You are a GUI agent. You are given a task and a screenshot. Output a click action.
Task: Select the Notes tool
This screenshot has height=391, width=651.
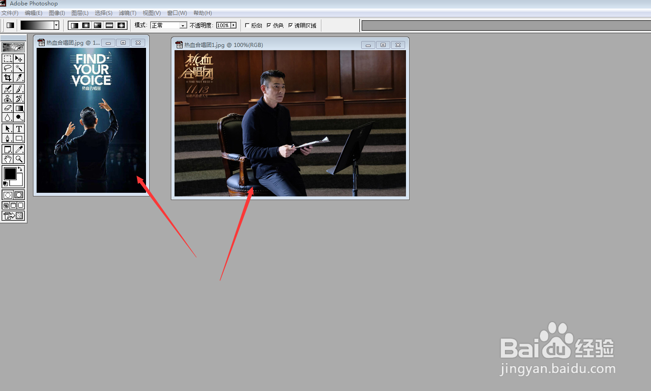click(x=8, y=149)
